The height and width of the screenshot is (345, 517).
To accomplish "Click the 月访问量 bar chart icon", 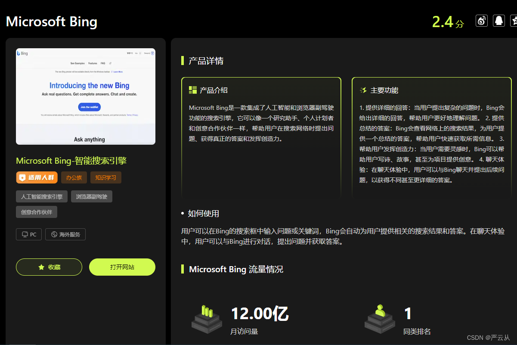I will 207,319.
